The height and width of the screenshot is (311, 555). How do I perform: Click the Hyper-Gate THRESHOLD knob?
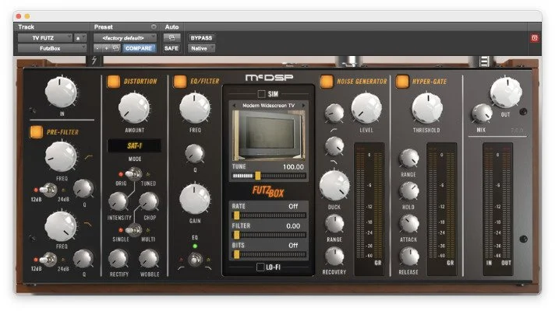427,108
